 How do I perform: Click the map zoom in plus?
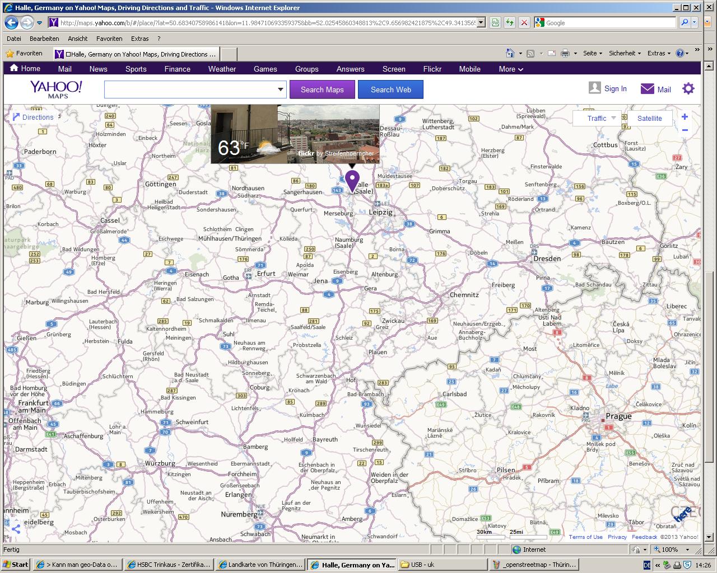pyautogui.click(x=685, y=117)
